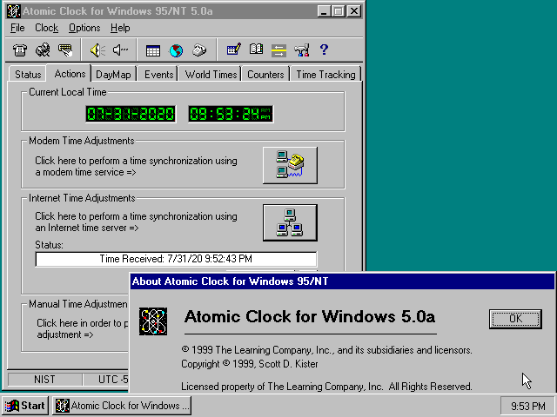The width and height of the screenshot is (557, 417).
Task: Click the taskbar clock showing 9:53 PM
Action: 527,406
